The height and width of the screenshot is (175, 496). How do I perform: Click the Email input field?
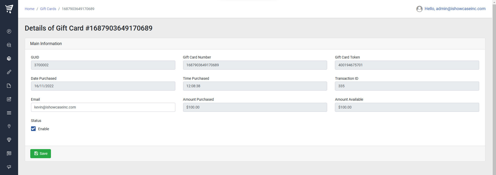coord(103,107)
